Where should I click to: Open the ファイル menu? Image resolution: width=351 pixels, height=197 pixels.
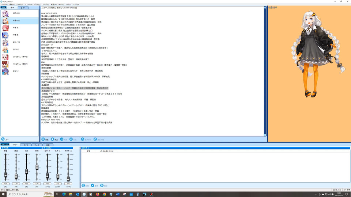coord(4,4)
